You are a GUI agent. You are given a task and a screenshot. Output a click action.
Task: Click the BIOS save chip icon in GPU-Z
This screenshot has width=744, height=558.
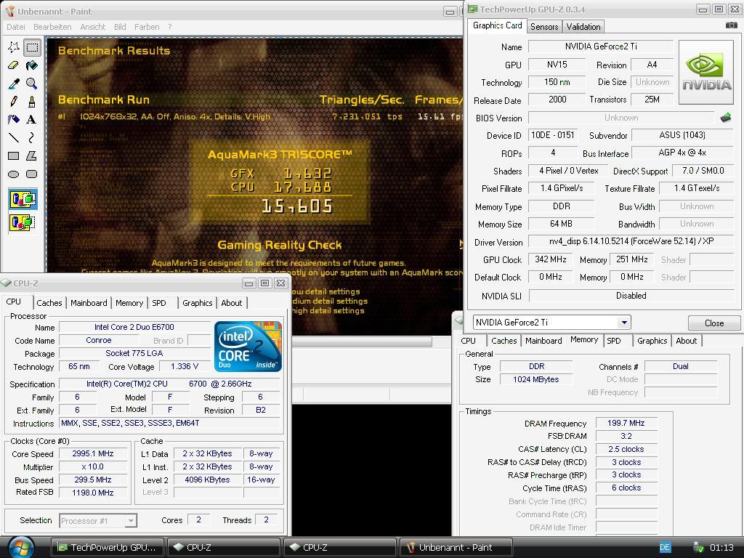coord(726,117)
